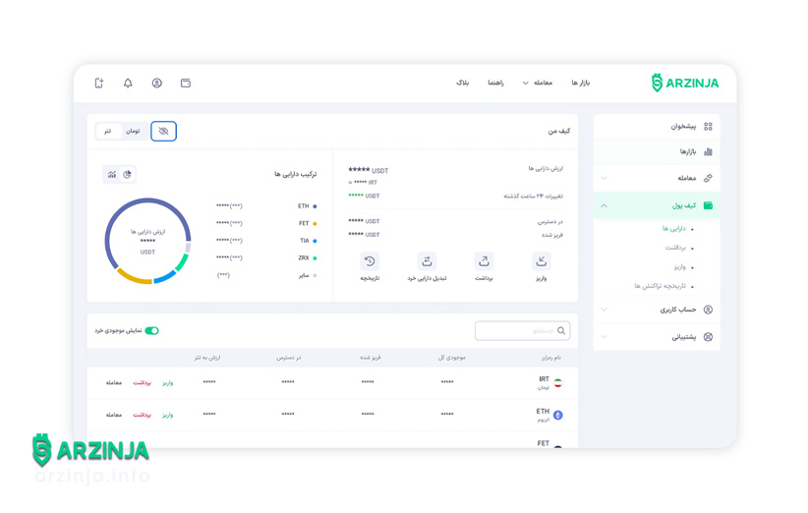The height and width of the screenshot is (513, 808).
Task: Open واریز submenu item in sidebar
Action: pyautogui.click(x=679, y=266)
